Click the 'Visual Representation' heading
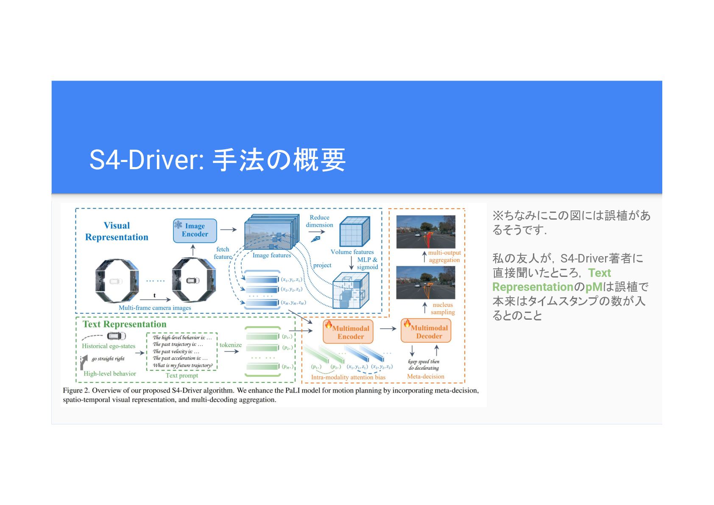714x505 pixels. pyautogui.click(x=117, y=231)
